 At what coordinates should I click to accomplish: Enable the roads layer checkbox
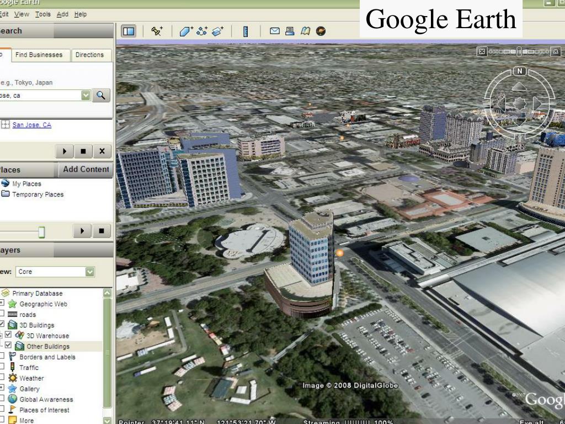coord(2,314)
